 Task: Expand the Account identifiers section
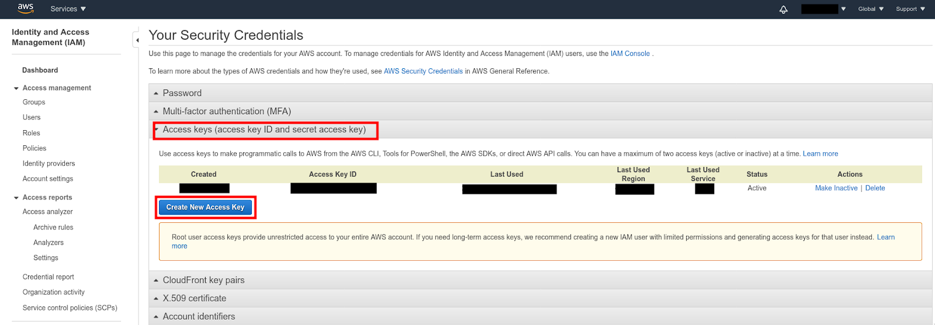pos(540,316)
